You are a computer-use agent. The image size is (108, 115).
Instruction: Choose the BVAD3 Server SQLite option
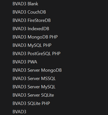(33, 95)
